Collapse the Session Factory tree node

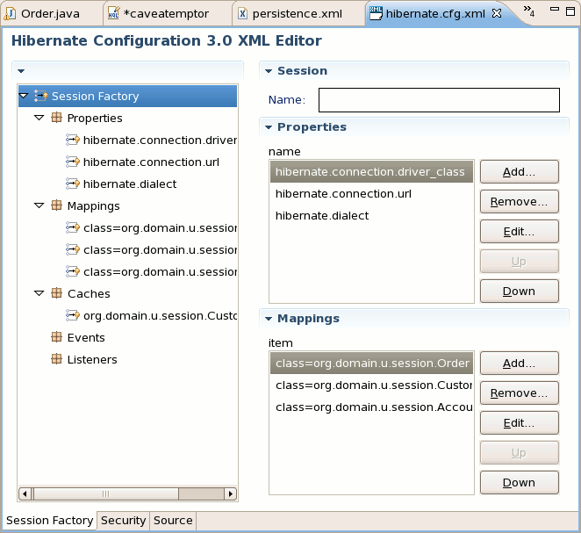point(24,96)
